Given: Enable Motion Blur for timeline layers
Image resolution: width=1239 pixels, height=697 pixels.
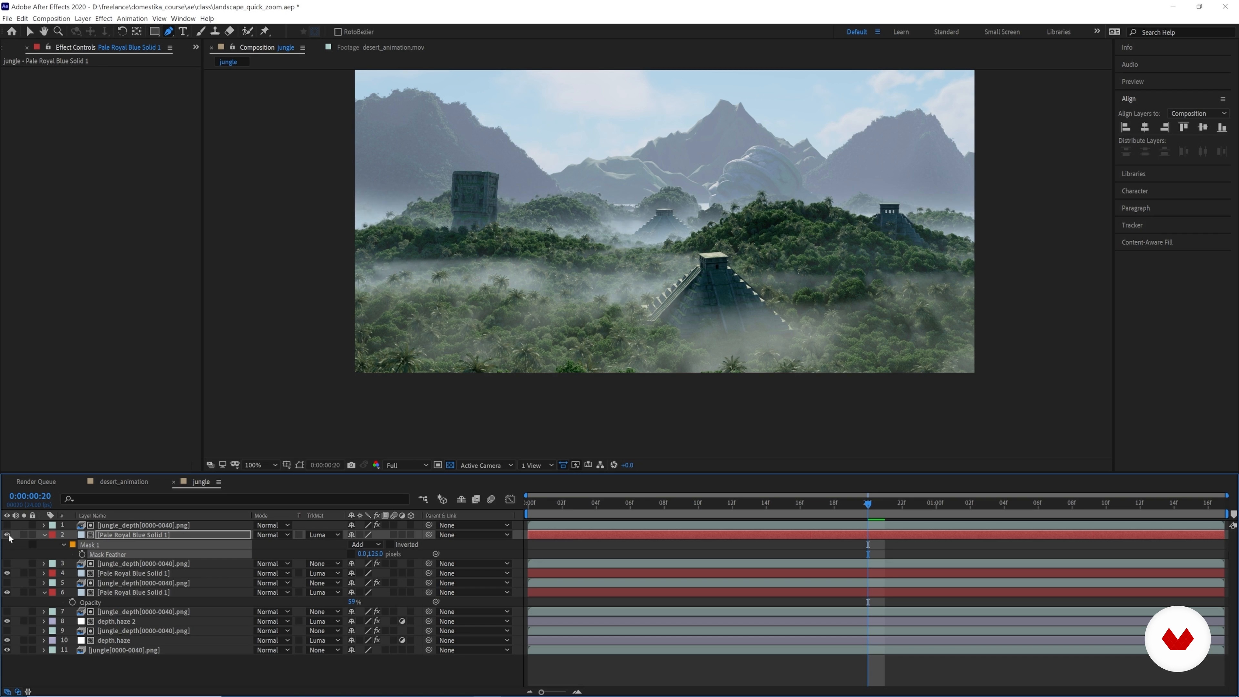Looking at the screenshot, I should coord(490,499).
